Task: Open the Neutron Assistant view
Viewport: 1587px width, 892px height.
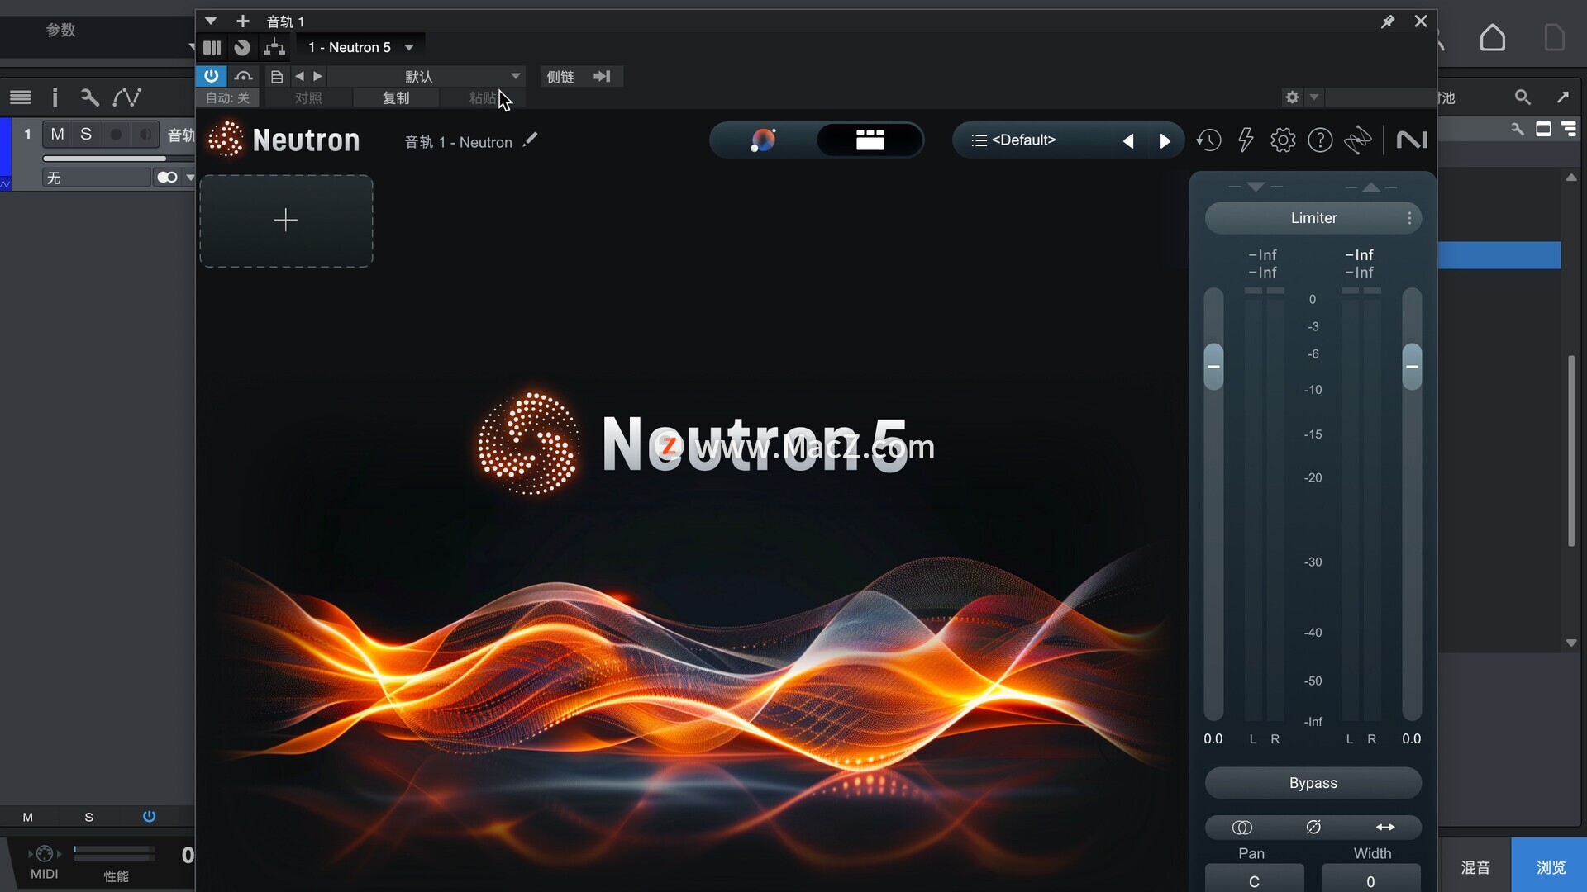Action: 763,140
